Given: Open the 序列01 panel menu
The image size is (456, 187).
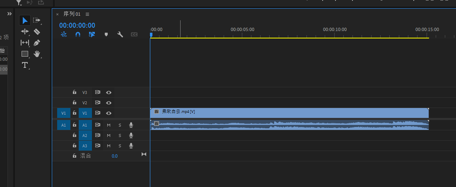Looking at the screenshot, I should click(87, 14).
